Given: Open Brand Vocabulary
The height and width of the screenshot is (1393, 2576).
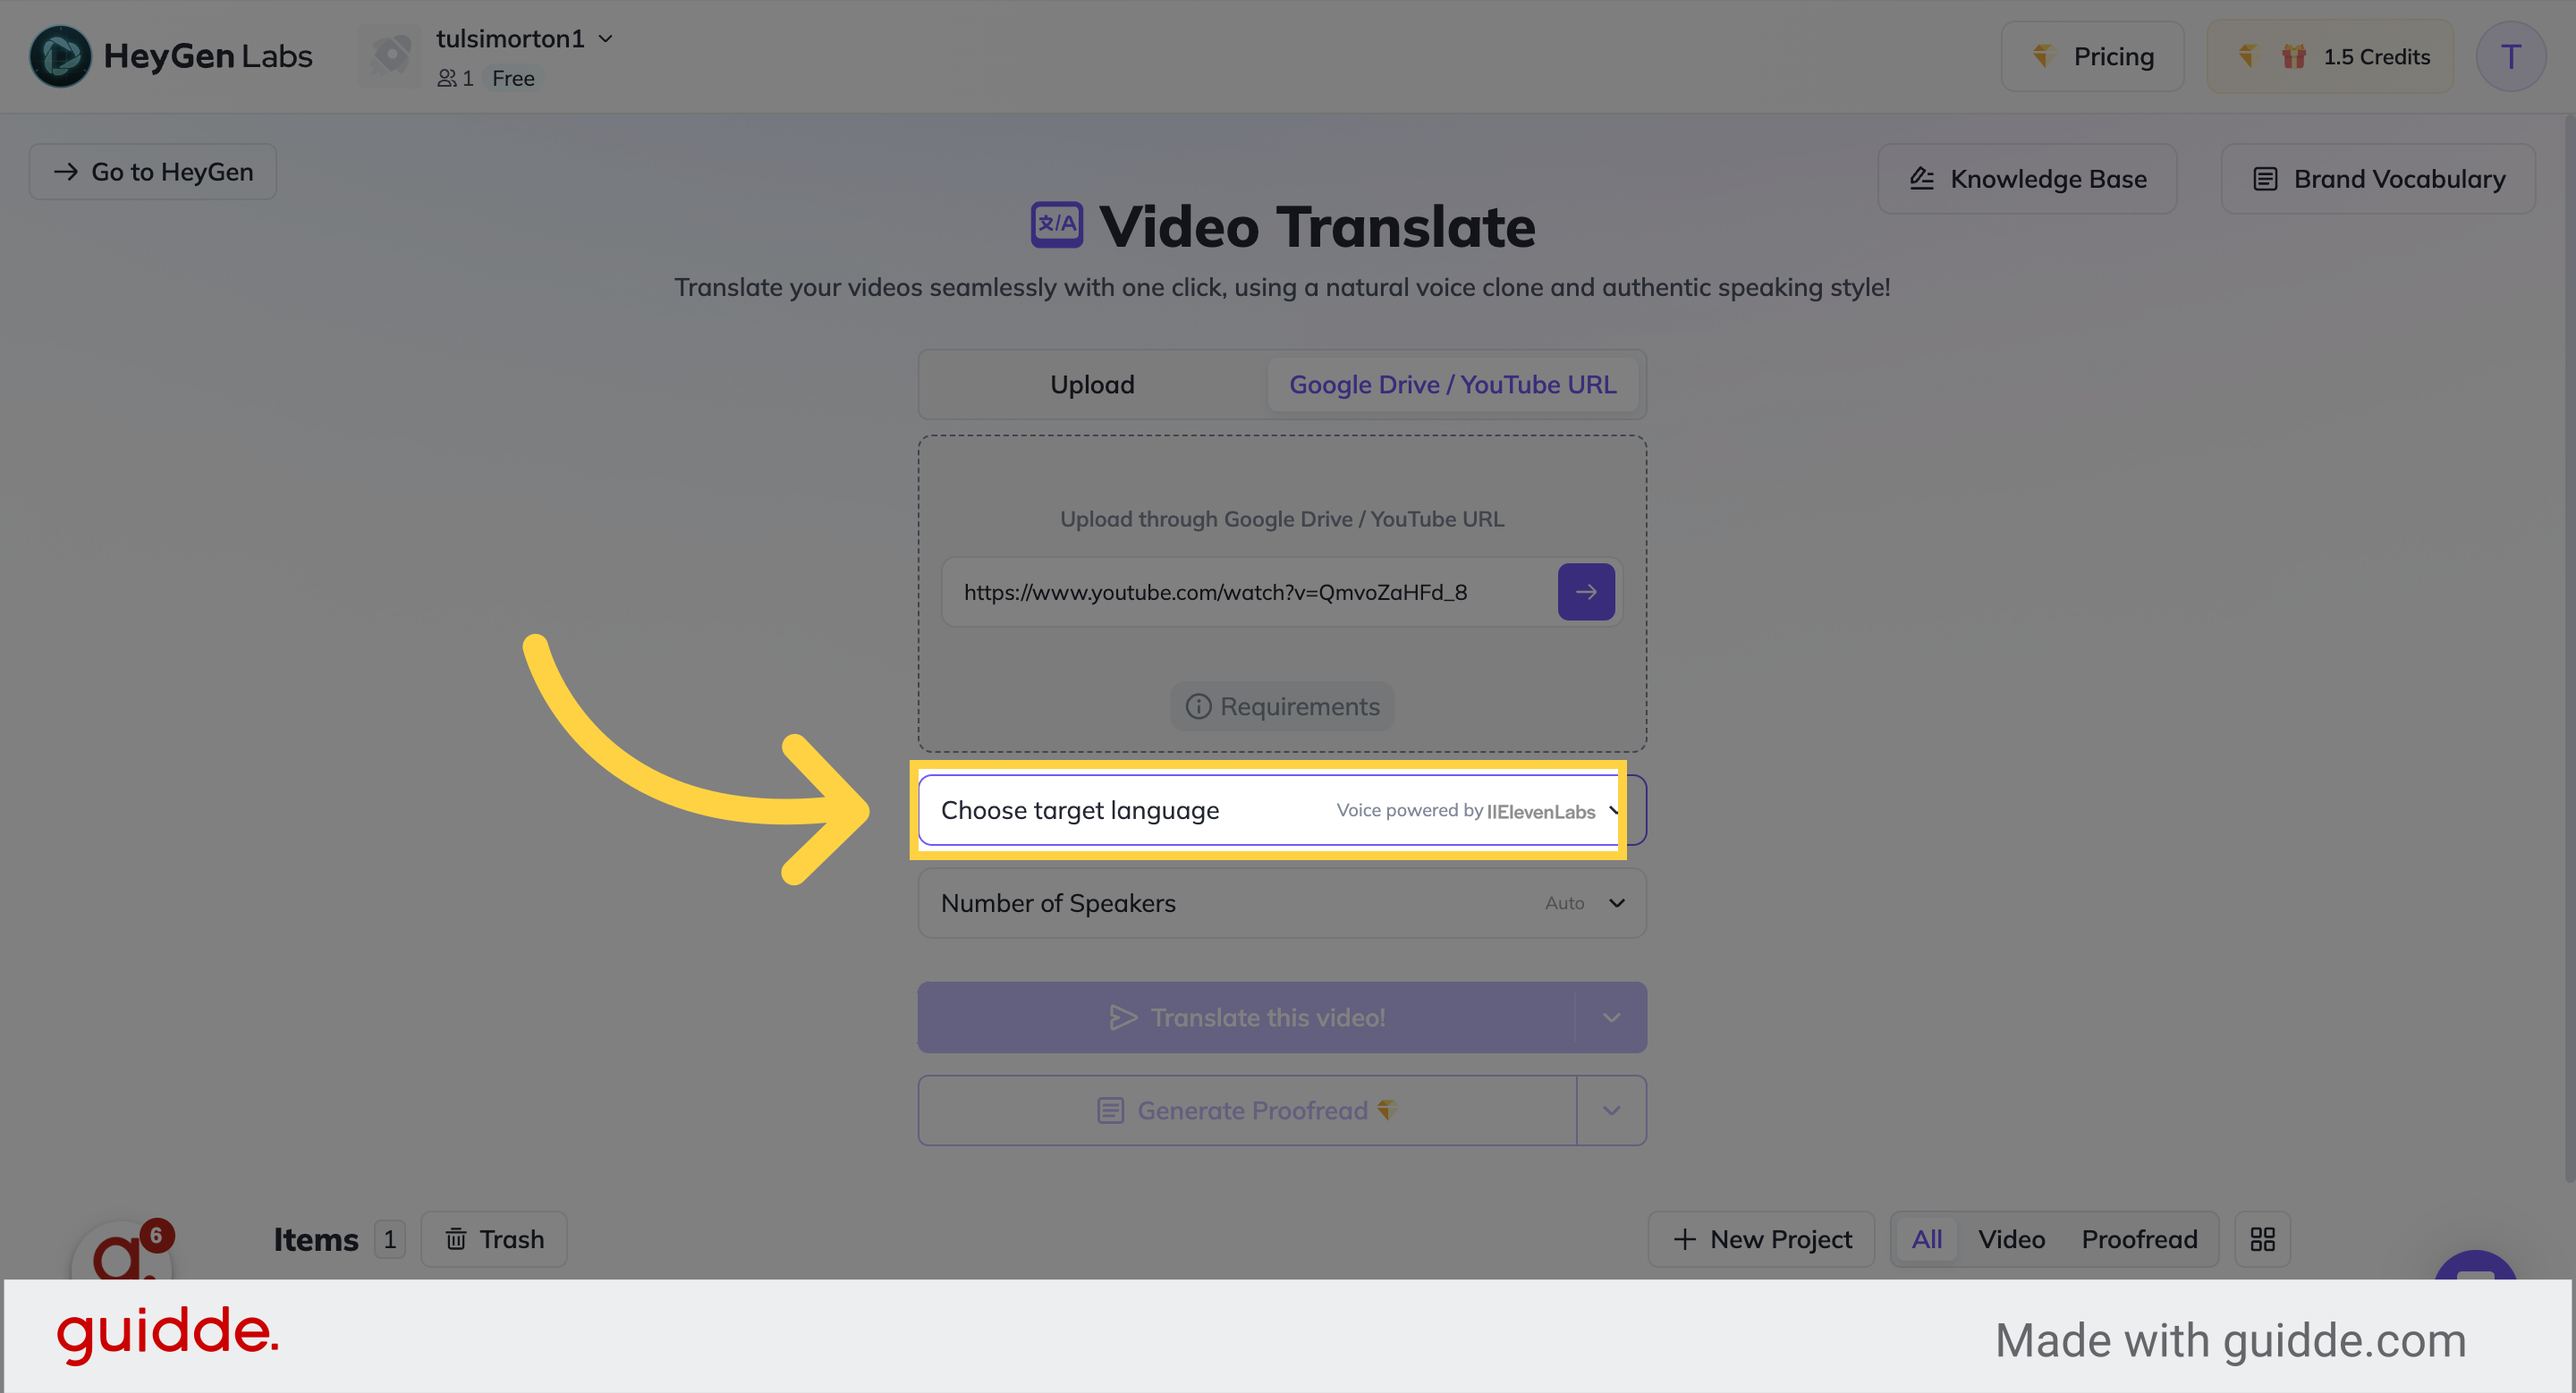Looking at the screenshot, I should [x=2378, y=179].
